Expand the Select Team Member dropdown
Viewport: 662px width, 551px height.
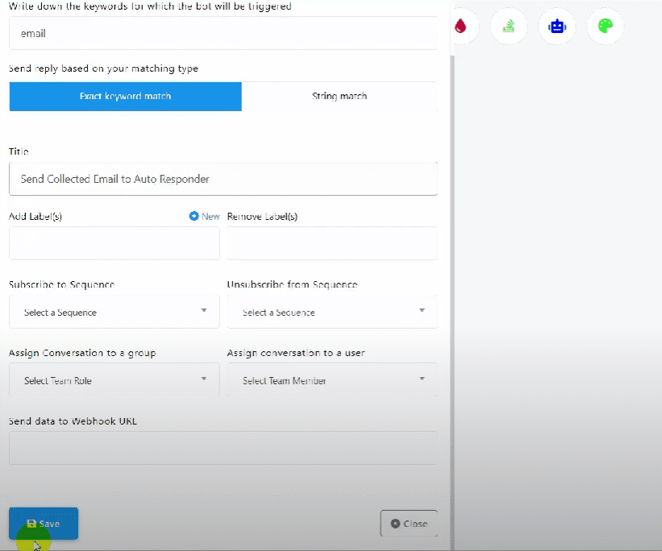click(332, 380)
